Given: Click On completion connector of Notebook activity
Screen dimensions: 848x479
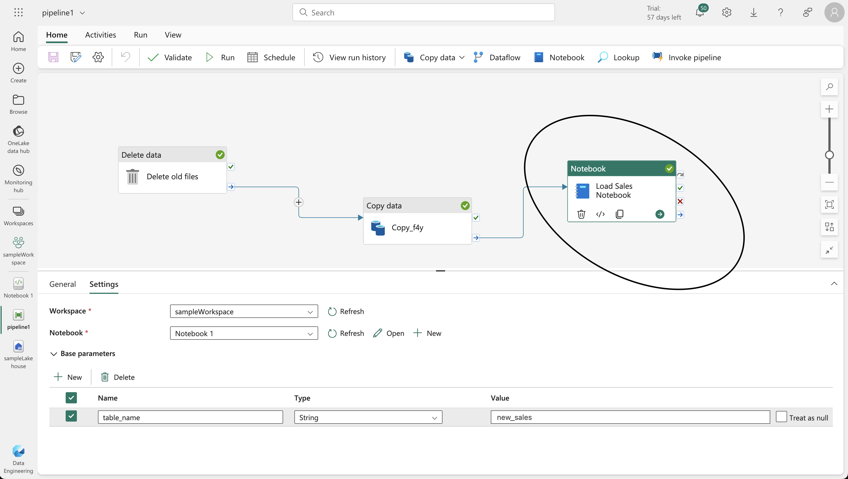Looking at the screenshot, I should click(680, 215).
